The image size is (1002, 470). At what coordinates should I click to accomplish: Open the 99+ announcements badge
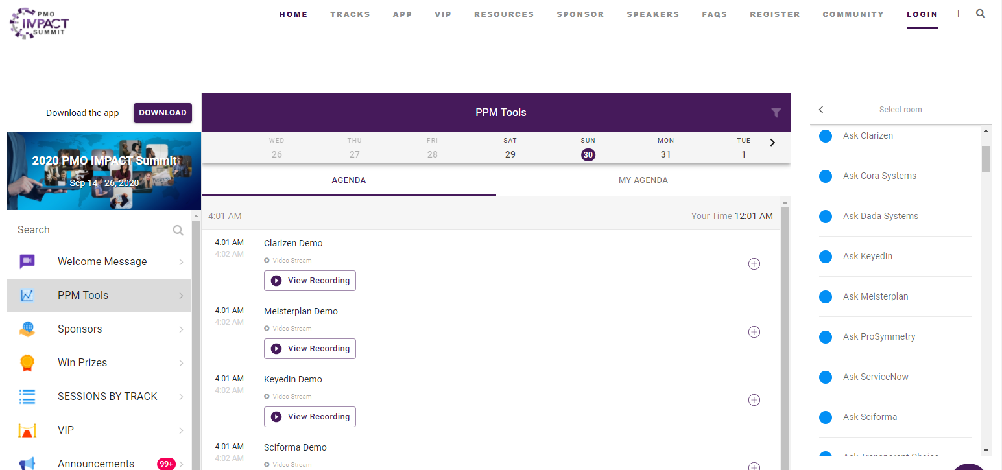click(167, 464)
